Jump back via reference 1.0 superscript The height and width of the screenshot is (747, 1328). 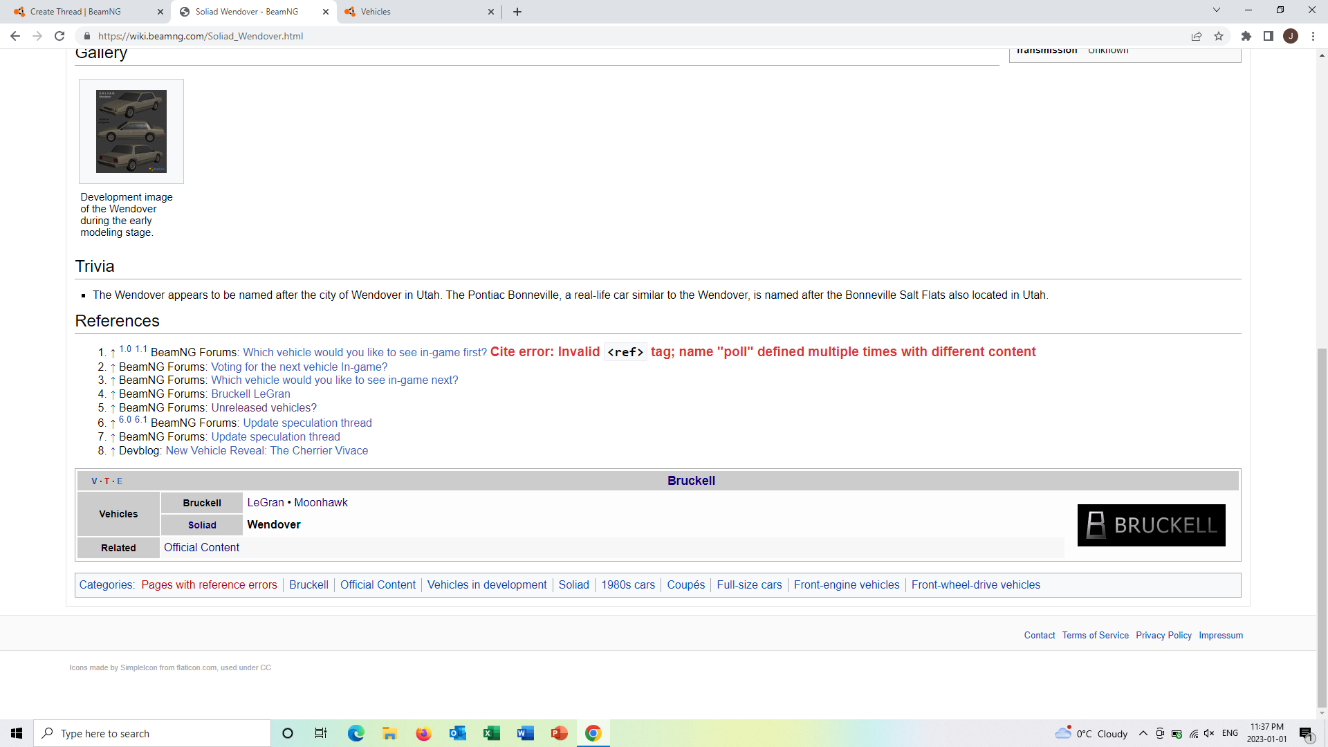pyautogui.click(x=125, y=349)
